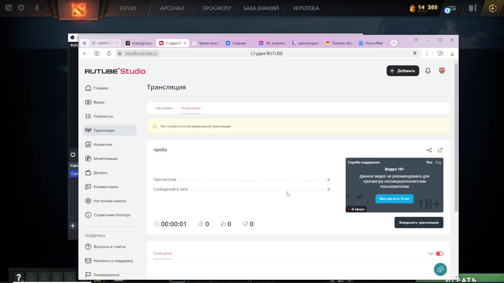This screenshot has width=504, height=283.
Task: Open stream in new window icon
Action: coord(440,150)
